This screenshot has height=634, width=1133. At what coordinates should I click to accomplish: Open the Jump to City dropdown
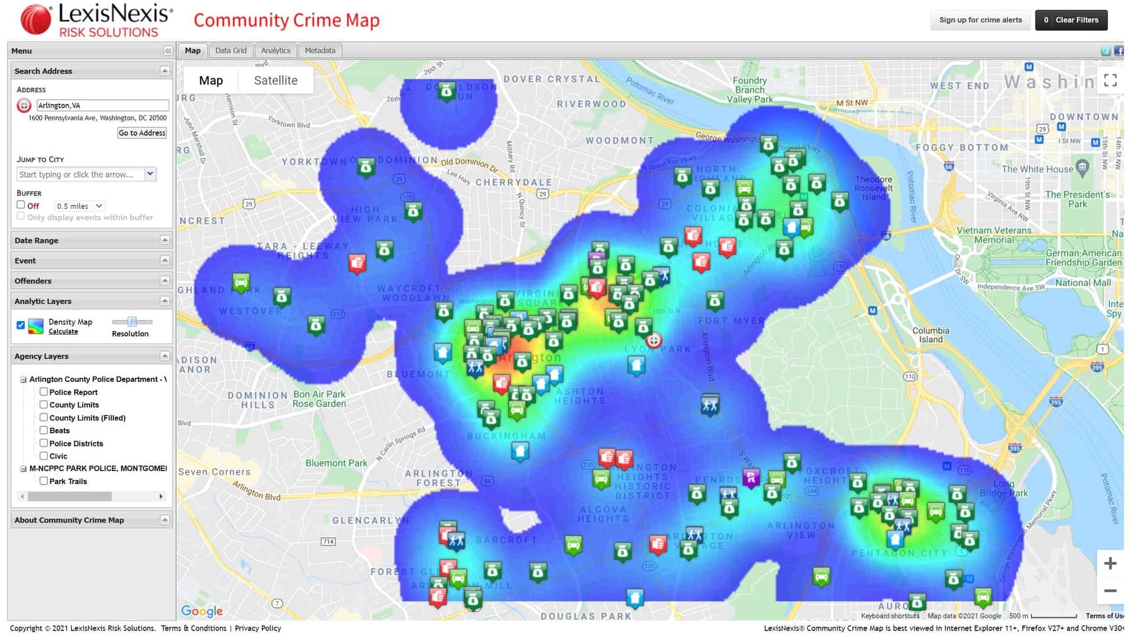pos(151,174)
